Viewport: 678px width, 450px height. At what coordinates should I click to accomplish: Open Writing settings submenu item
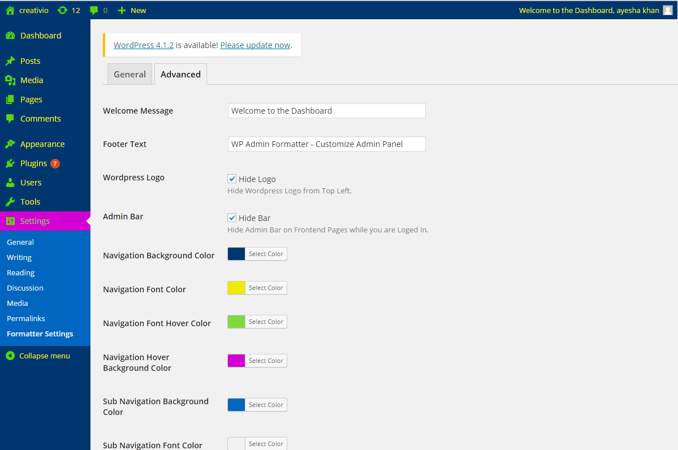(19, 258)
